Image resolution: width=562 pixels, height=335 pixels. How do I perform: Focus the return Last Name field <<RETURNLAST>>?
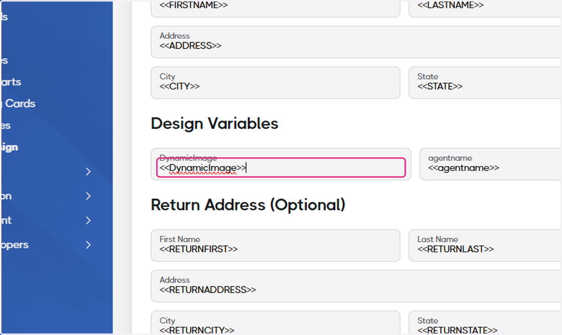pos(485,246)
